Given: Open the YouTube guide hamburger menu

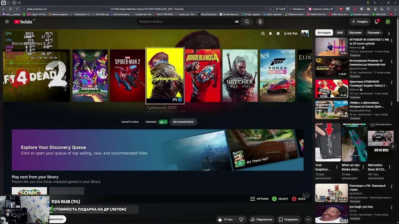Looking at the screenshot, I should [x=7, y=21].
